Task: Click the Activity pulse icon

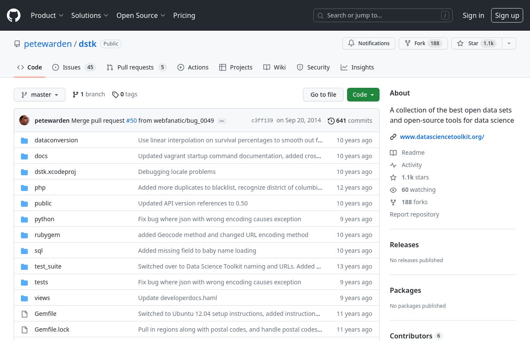Action: tap(393, 165)
